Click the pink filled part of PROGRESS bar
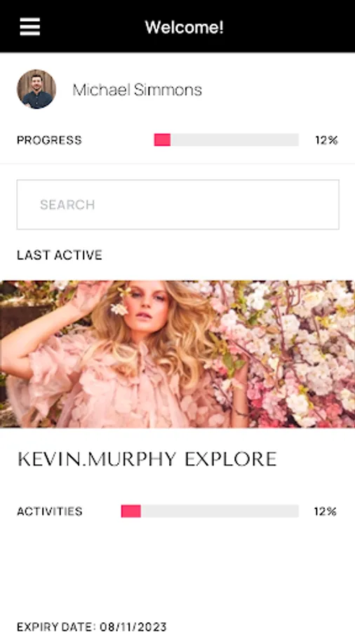Viewport: 355px width, 632px height. (x=162, y=140)
